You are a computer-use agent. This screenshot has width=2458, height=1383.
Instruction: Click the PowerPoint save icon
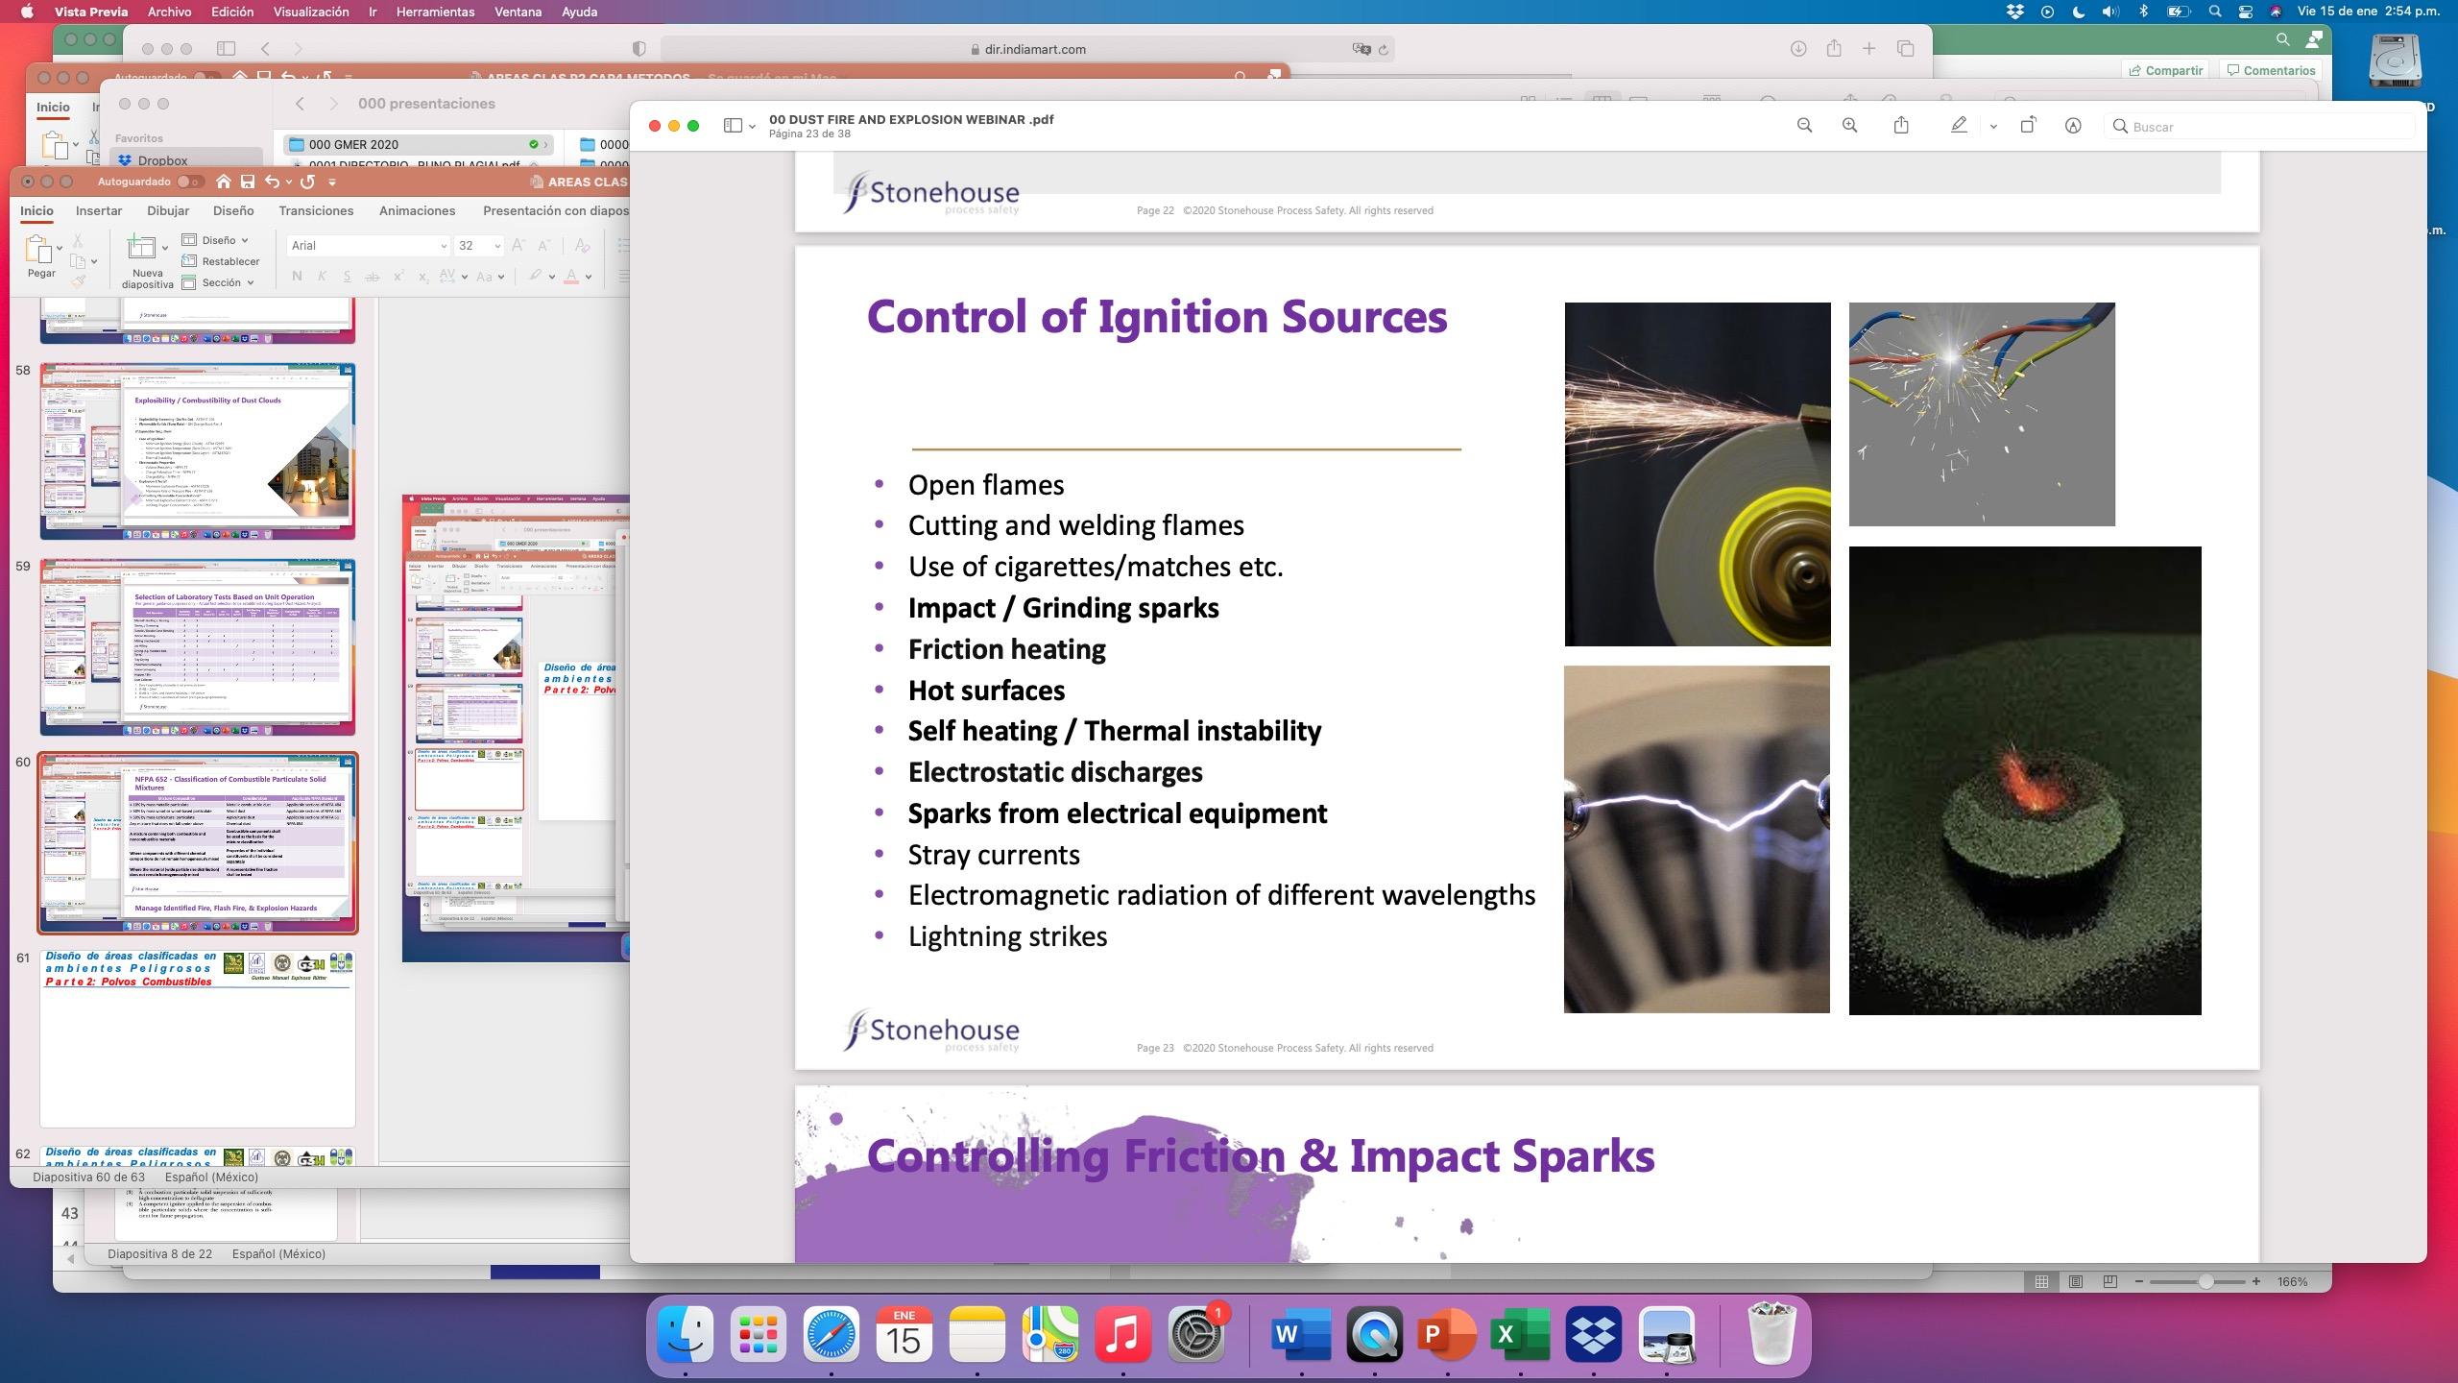click(x=248, y=182)
